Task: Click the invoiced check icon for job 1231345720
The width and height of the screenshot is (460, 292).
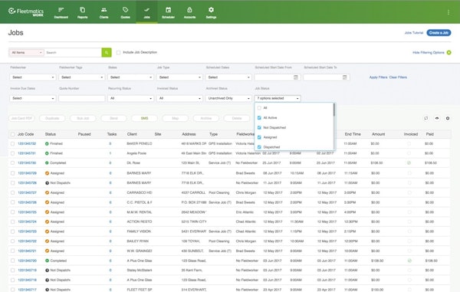Action: tap(409, 261)
